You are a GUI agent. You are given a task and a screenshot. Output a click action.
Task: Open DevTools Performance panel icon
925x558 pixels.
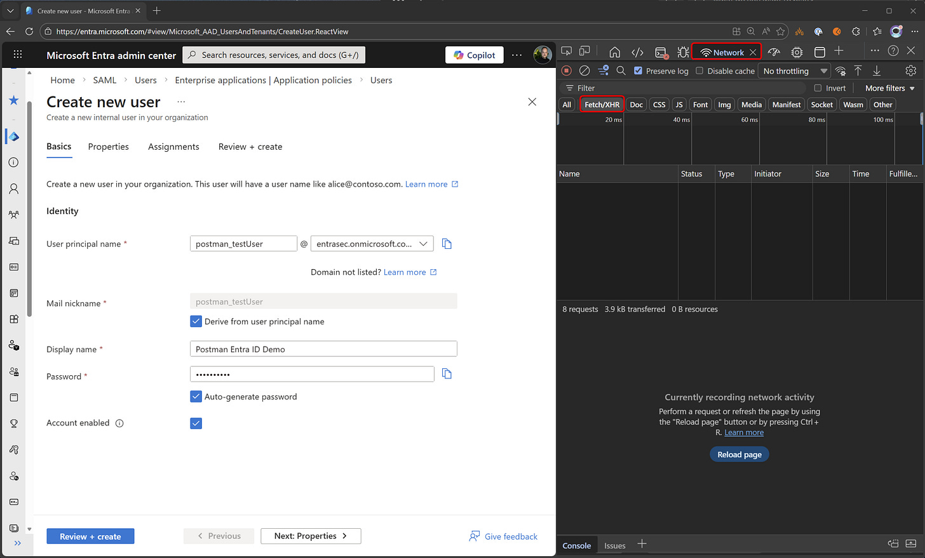tap(774, 52)
